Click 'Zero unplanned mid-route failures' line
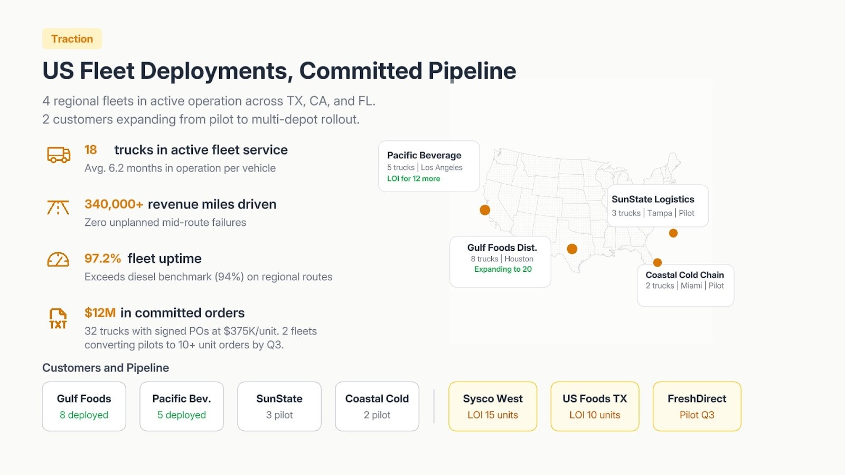This screenshot has width=845, height=475. (165, 223)
